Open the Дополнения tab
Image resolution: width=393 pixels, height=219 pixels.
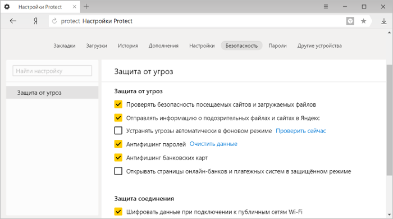[x=163, y=45]
